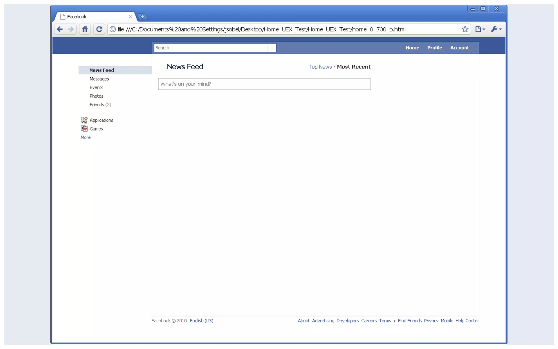The width and height of the screenshot is (558, 349).
Task: Click the Games sidebar icon
Action: [x=84, y=129]
